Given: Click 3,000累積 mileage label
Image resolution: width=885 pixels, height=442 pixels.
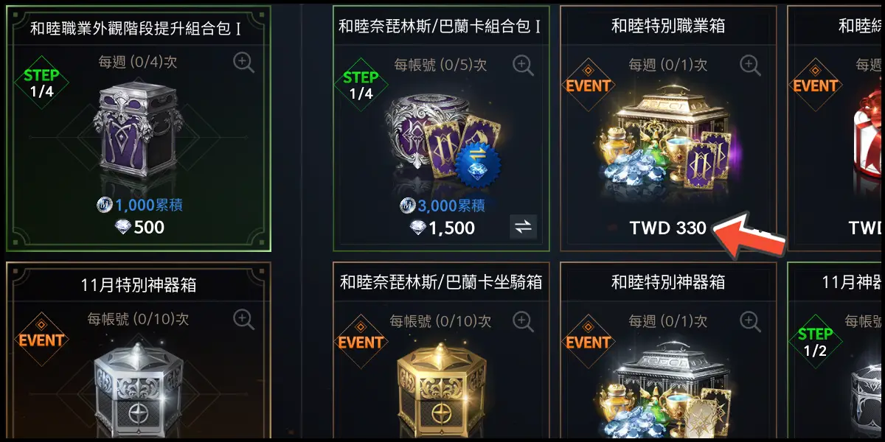Looking at the screenshot, I should click(442, 206).
